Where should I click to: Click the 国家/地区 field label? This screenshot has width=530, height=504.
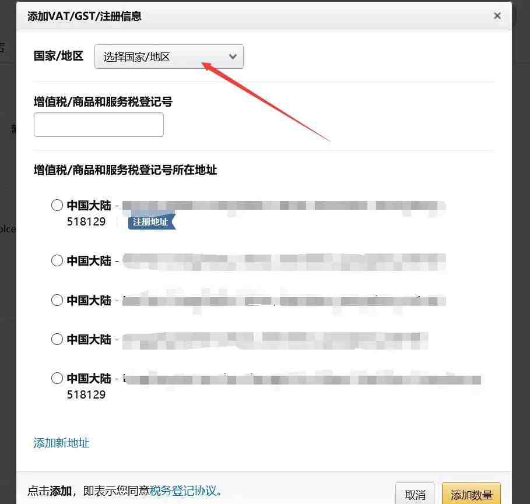58,56
